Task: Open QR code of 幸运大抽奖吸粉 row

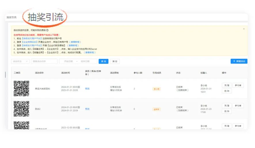Action: tap(22, 88)
